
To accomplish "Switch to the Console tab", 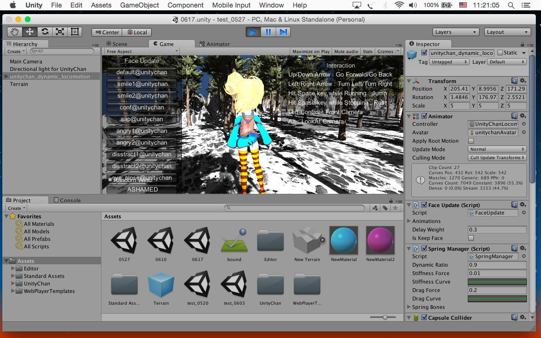I will (67, 200).
